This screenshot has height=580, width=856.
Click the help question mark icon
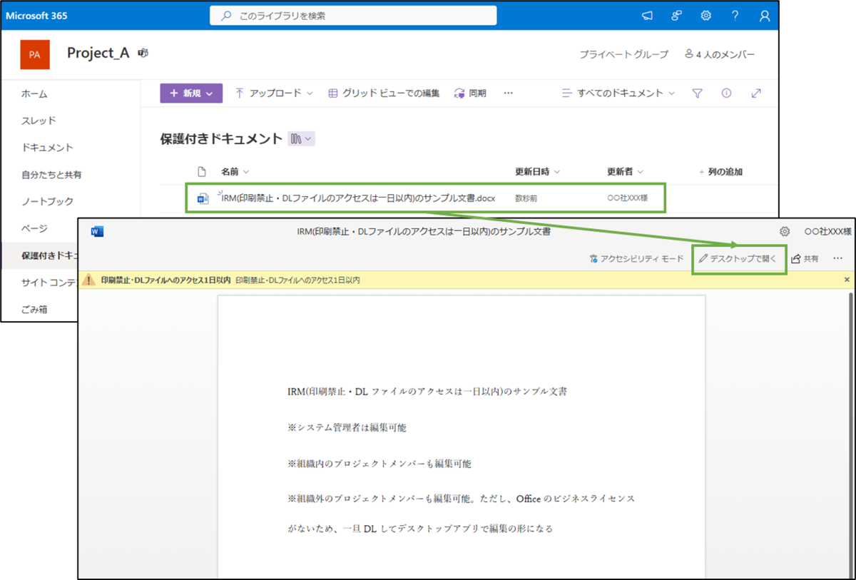click(735, 15)
